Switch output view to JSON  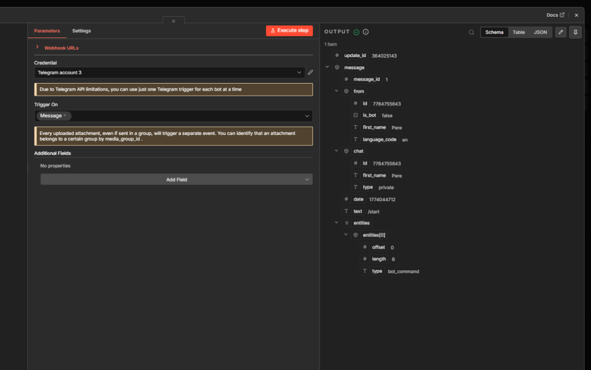point(540,32)
